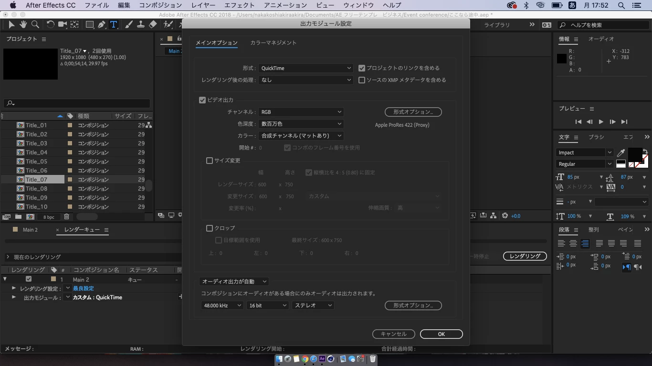The width and height of the screenshot is (652, 366).
Task: Align paragraph text right
Action: [585, 244]
